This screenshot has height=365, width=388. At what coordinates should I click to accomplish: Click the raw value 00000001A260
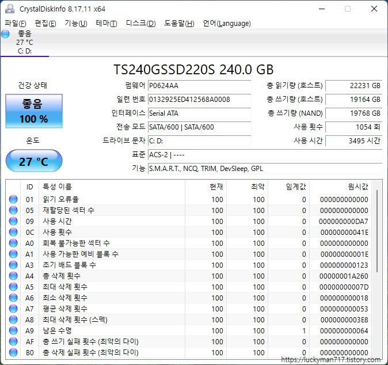pos(344,276)
